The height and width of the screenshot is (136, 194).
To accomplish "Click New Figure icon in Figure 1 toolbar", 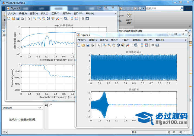I will [x=9, y=18].
